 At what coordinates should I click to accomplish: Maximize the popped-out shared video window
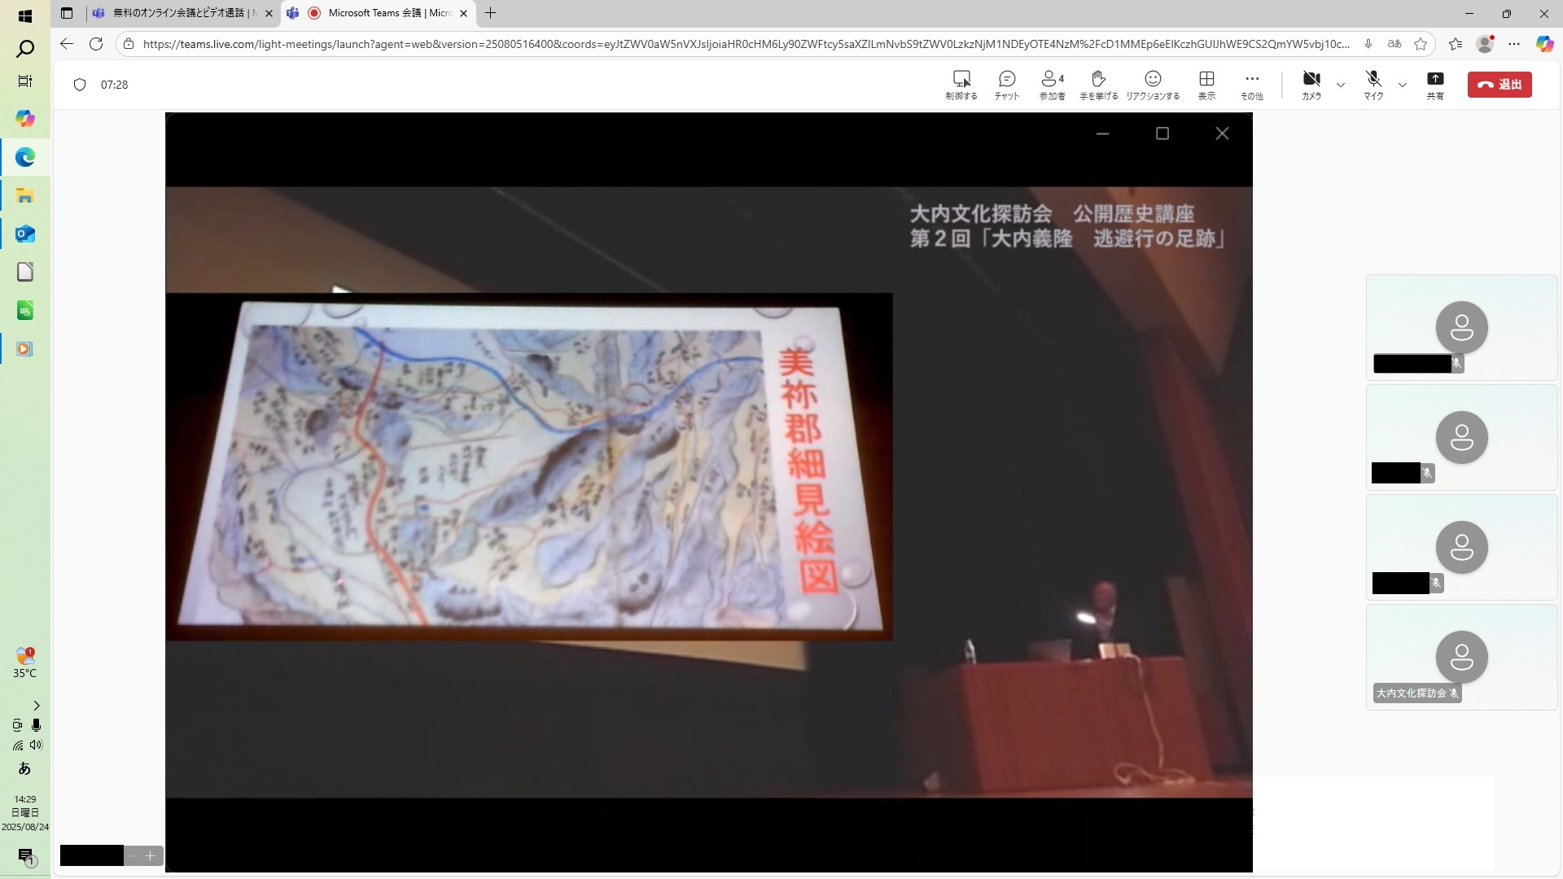[x=1162, y=133]
